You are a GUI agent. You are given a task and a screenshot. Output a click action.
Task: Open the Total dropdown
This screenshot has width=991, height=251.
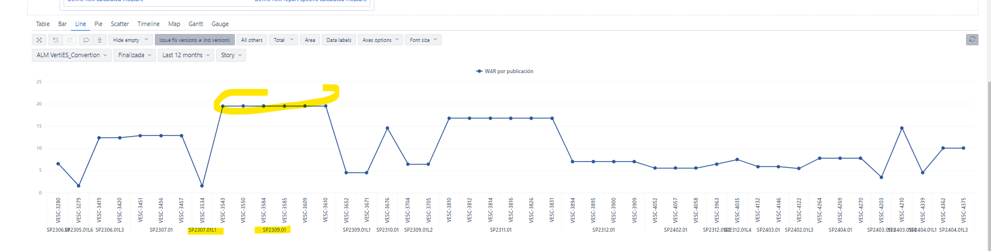284,40
